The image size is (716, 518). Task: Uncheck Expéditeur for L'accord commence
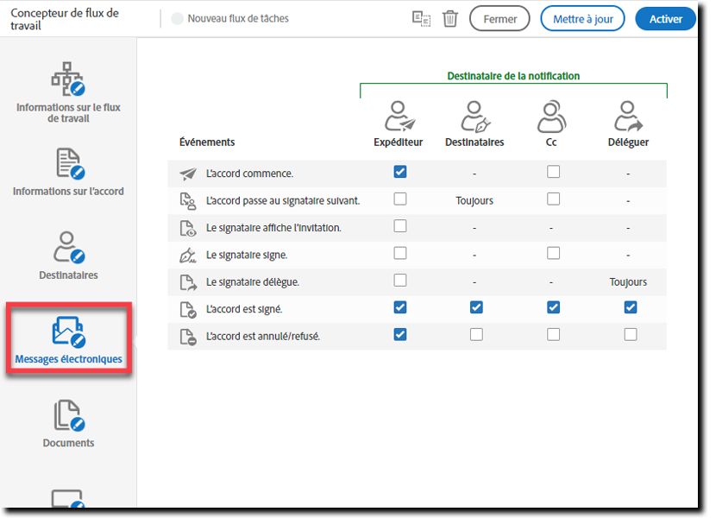(400, 172)
